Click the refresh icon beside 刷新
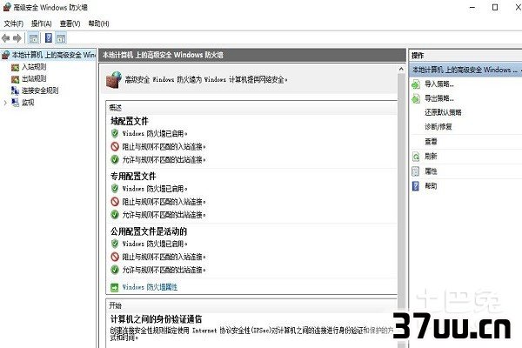Screen dimensions: 522x348 (416, 157)
